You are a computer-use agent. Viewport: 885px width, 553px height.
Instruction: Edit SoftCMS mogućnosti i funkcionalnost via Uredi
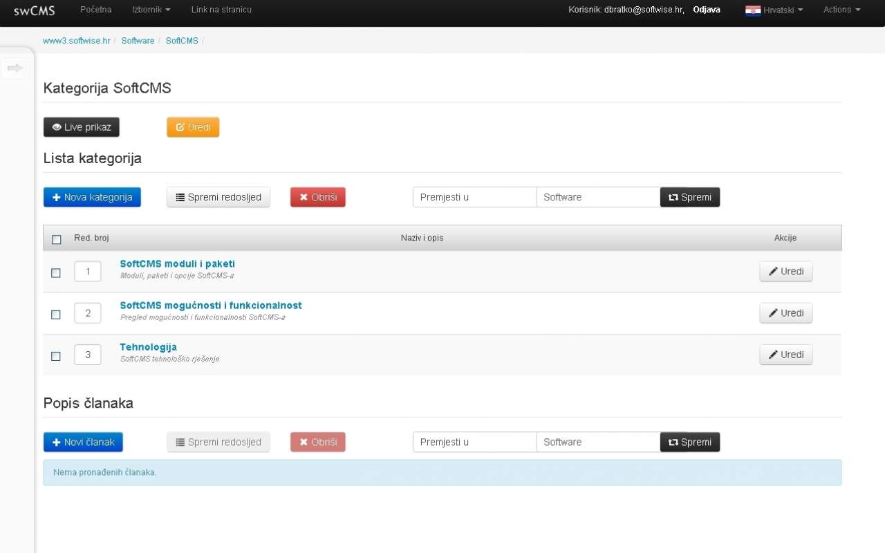click(x=786, y=313)
